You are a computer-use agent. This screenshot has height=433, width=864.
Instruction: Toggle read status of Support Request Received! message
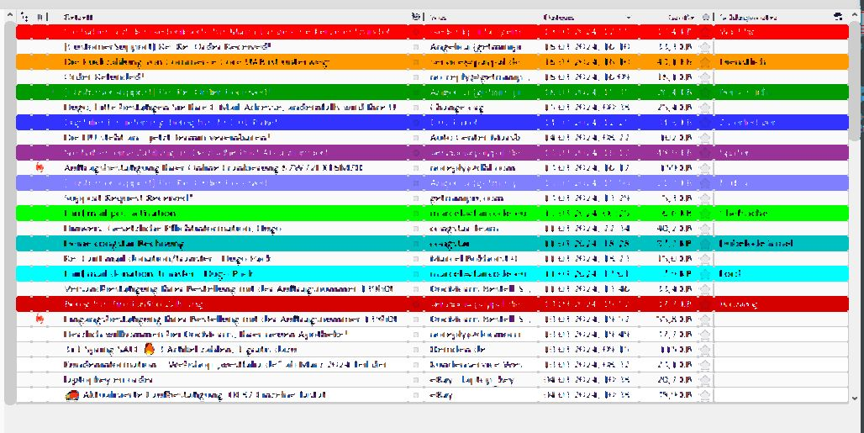(x=416, y=198)
